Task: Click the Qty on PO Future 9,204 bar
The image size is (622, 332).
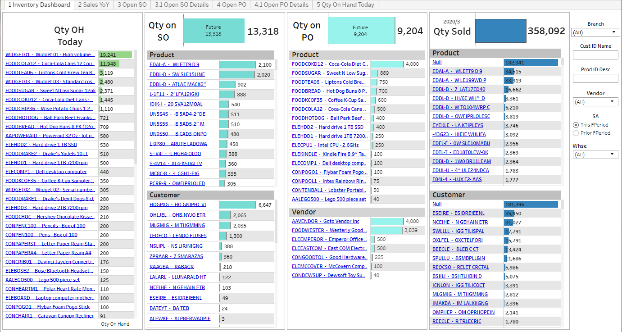Action: coord(360,31)
